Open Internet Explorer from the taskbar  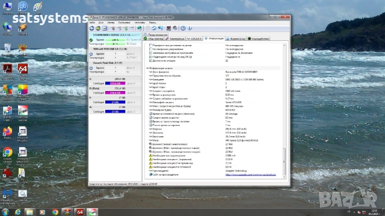[x=17, y=212]
